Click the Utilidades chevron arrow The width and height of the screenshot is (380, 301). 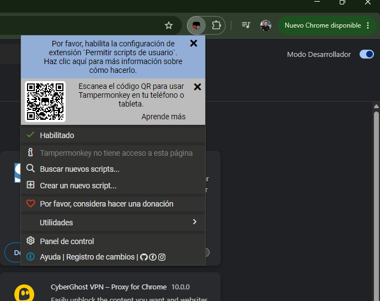point(194,221)
